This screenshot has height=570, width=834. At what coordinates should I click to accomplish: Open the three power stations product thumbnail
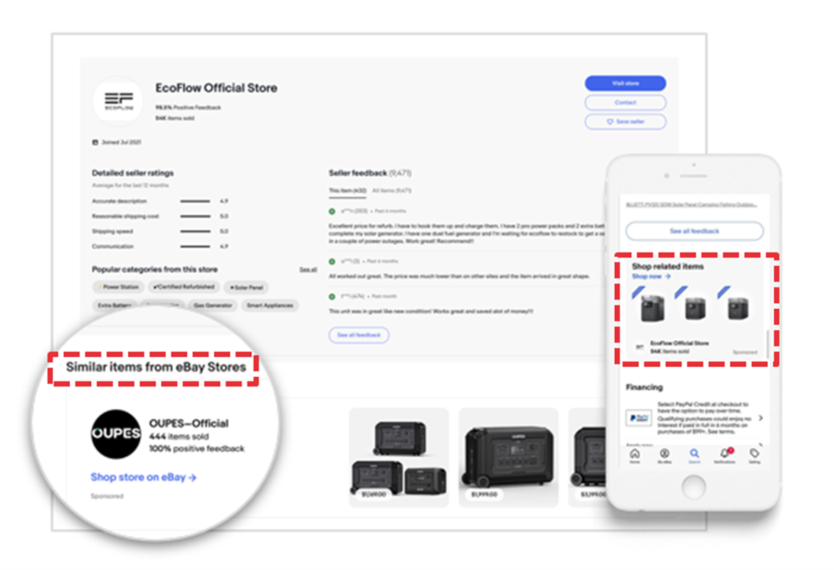coord(399,458)
